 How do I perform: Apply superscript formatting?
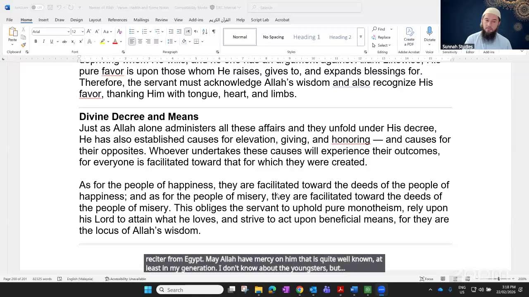pos(81,41)
